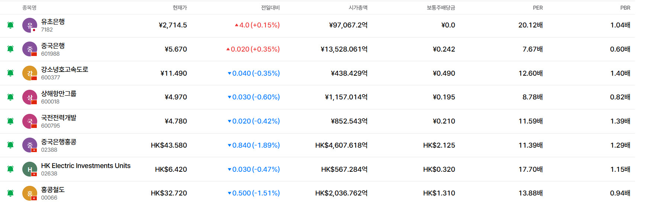Sort by the 현재가 column header
Viewport: 645px width, 204px height.
click(180, 8)
